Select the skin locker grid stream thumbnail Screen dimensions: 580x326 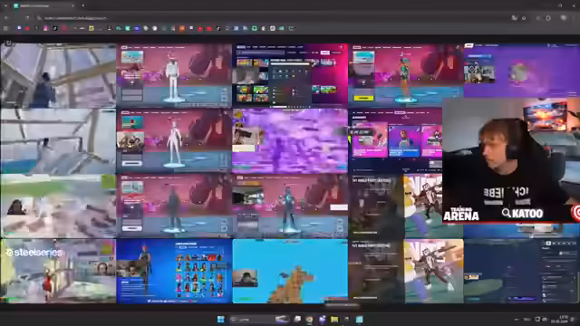174,272
